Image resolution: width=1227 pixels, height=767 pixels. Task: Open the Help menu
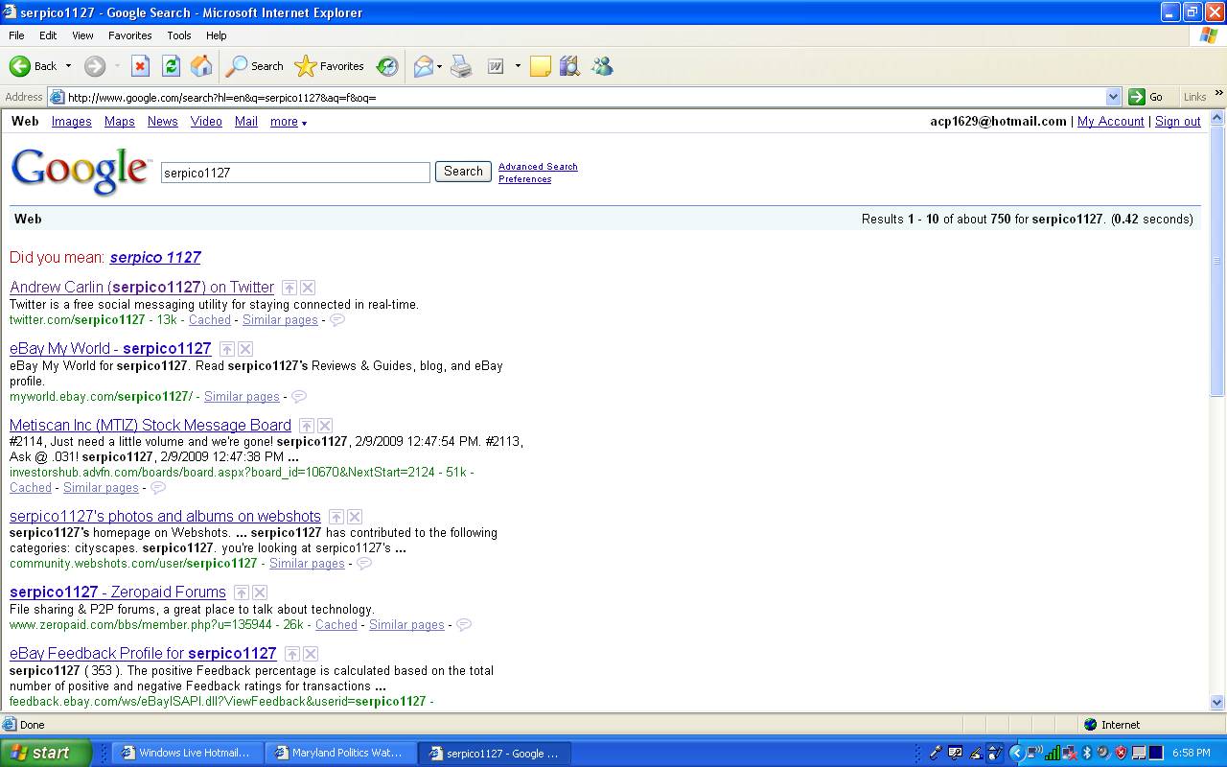(x=217, y=35)
